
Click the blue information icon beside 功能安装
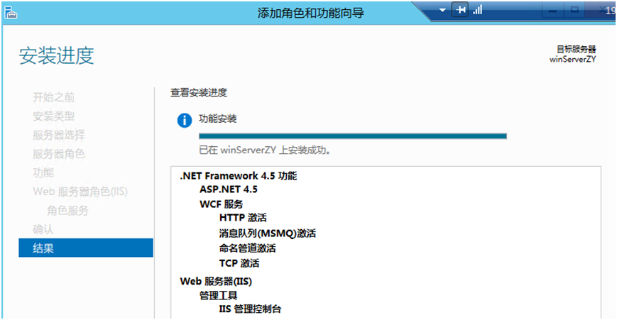[x=184, y=121]
